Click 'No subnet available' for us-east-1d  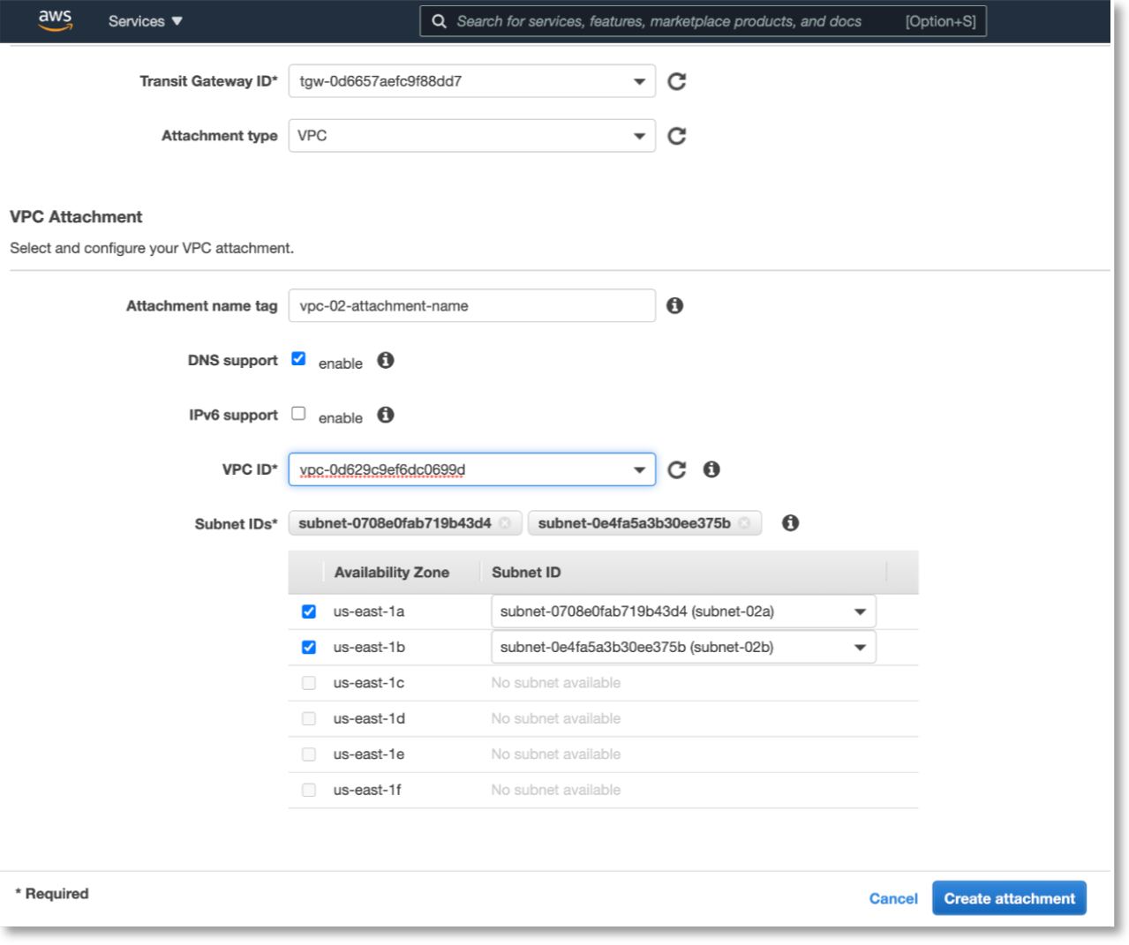556,719
